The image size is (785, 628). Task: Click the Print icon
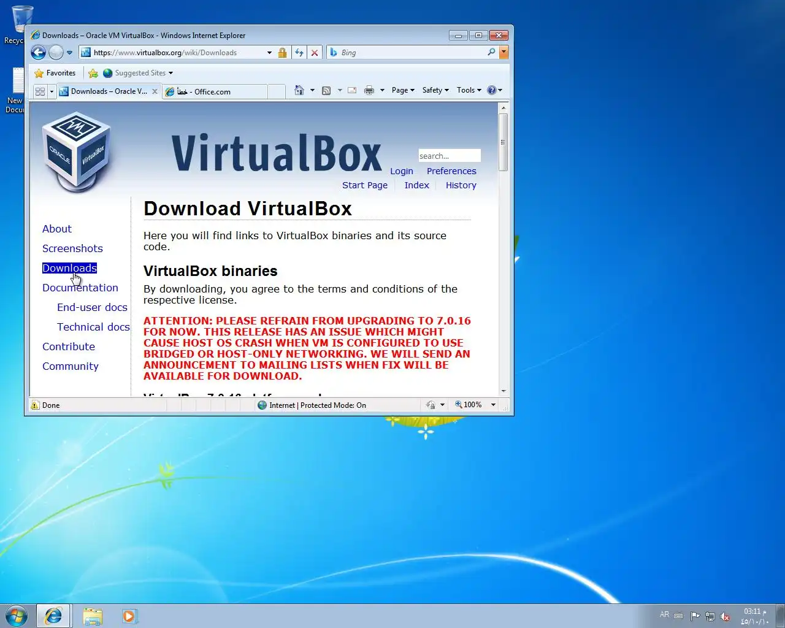pyautogui.click(x=369, y=90)
